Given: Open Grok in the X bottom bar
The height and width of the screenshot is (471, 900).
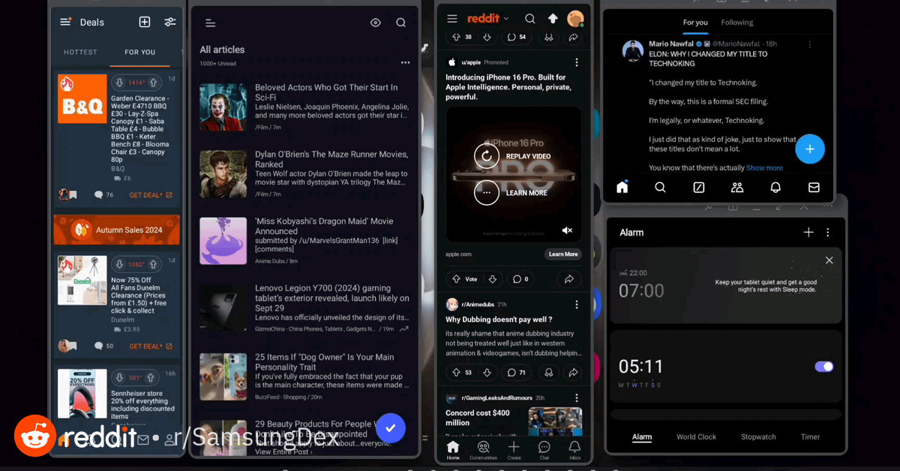Looking at the screenshot, I should click(699, 187).
